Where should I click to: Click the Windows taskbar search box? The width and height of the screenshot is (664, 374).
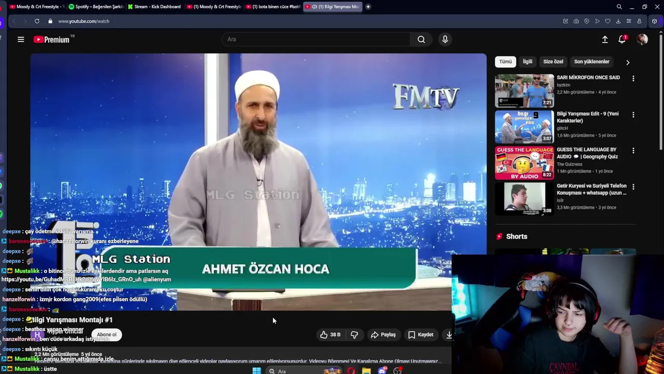click(x=303, y=371)
